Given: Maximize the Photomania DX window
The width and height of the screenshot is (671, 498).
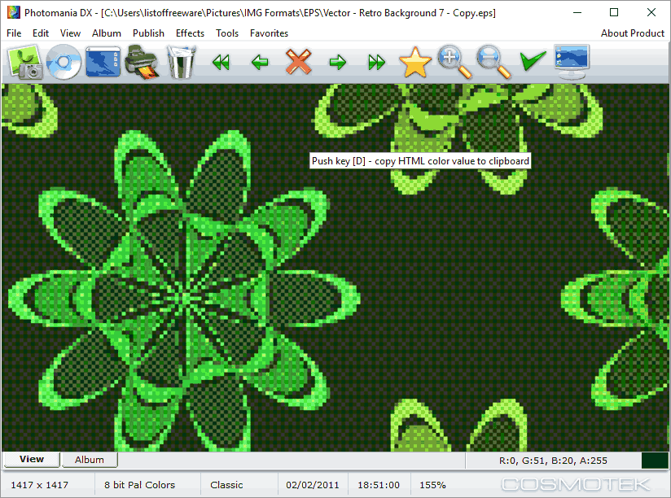Looking at the screenshot, I should pyautogui.click(x=614, y=12).
